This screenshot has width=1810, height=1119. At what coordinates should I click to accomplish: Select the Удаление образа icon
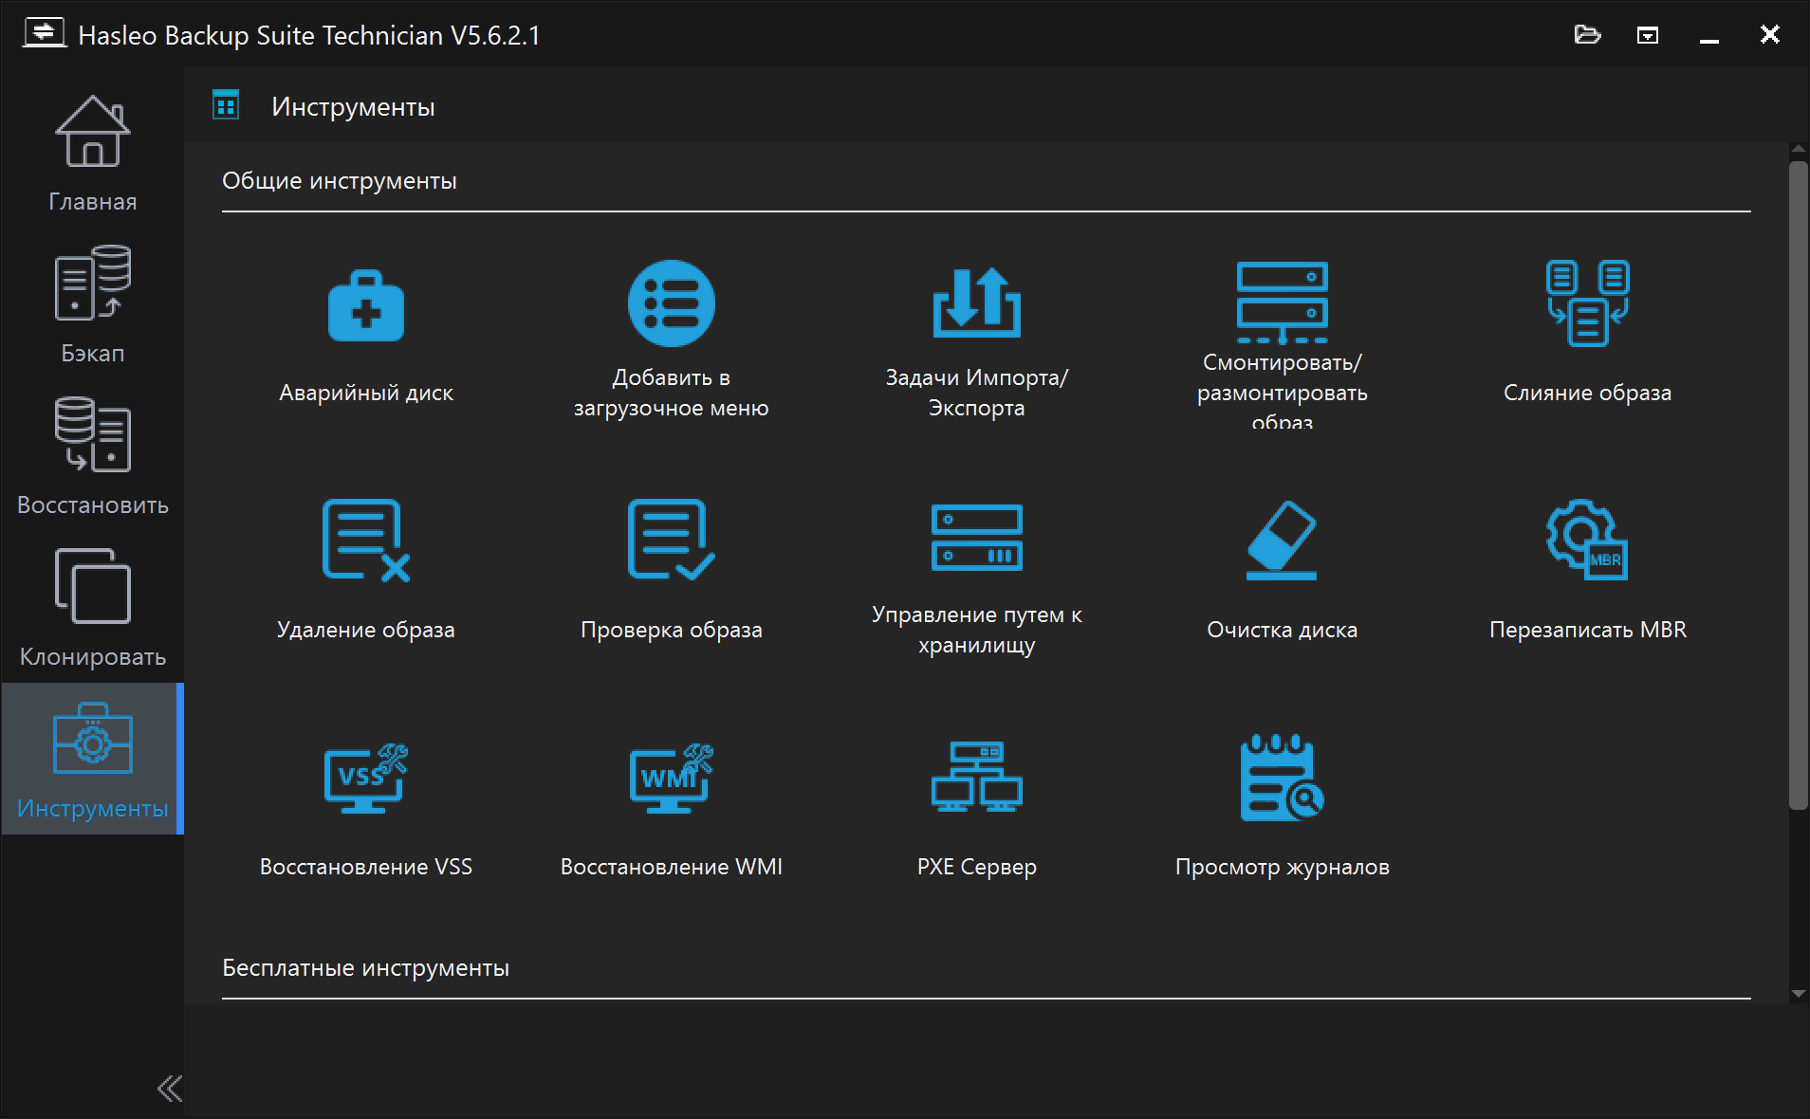click(x=366, y=541)
